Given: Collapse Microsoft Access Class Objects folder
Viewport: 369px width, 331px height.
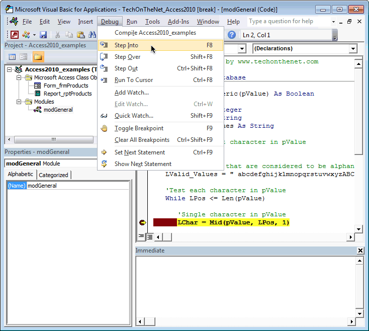Looking at the screenshot, I should [x=19, y=77].
